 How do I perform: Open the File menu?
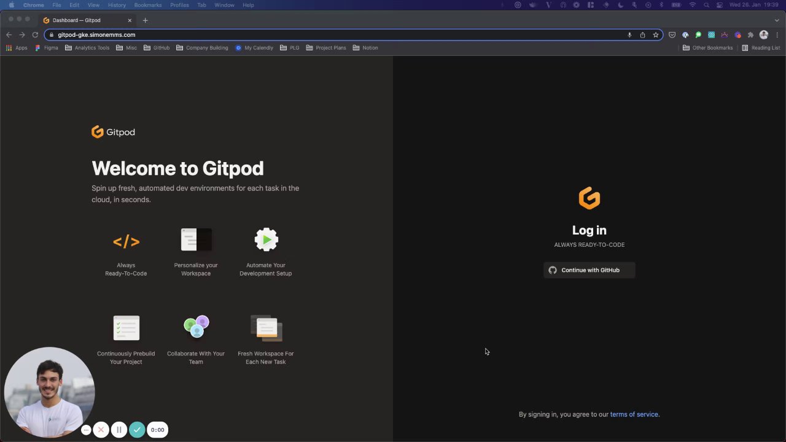tap(56, 5)
